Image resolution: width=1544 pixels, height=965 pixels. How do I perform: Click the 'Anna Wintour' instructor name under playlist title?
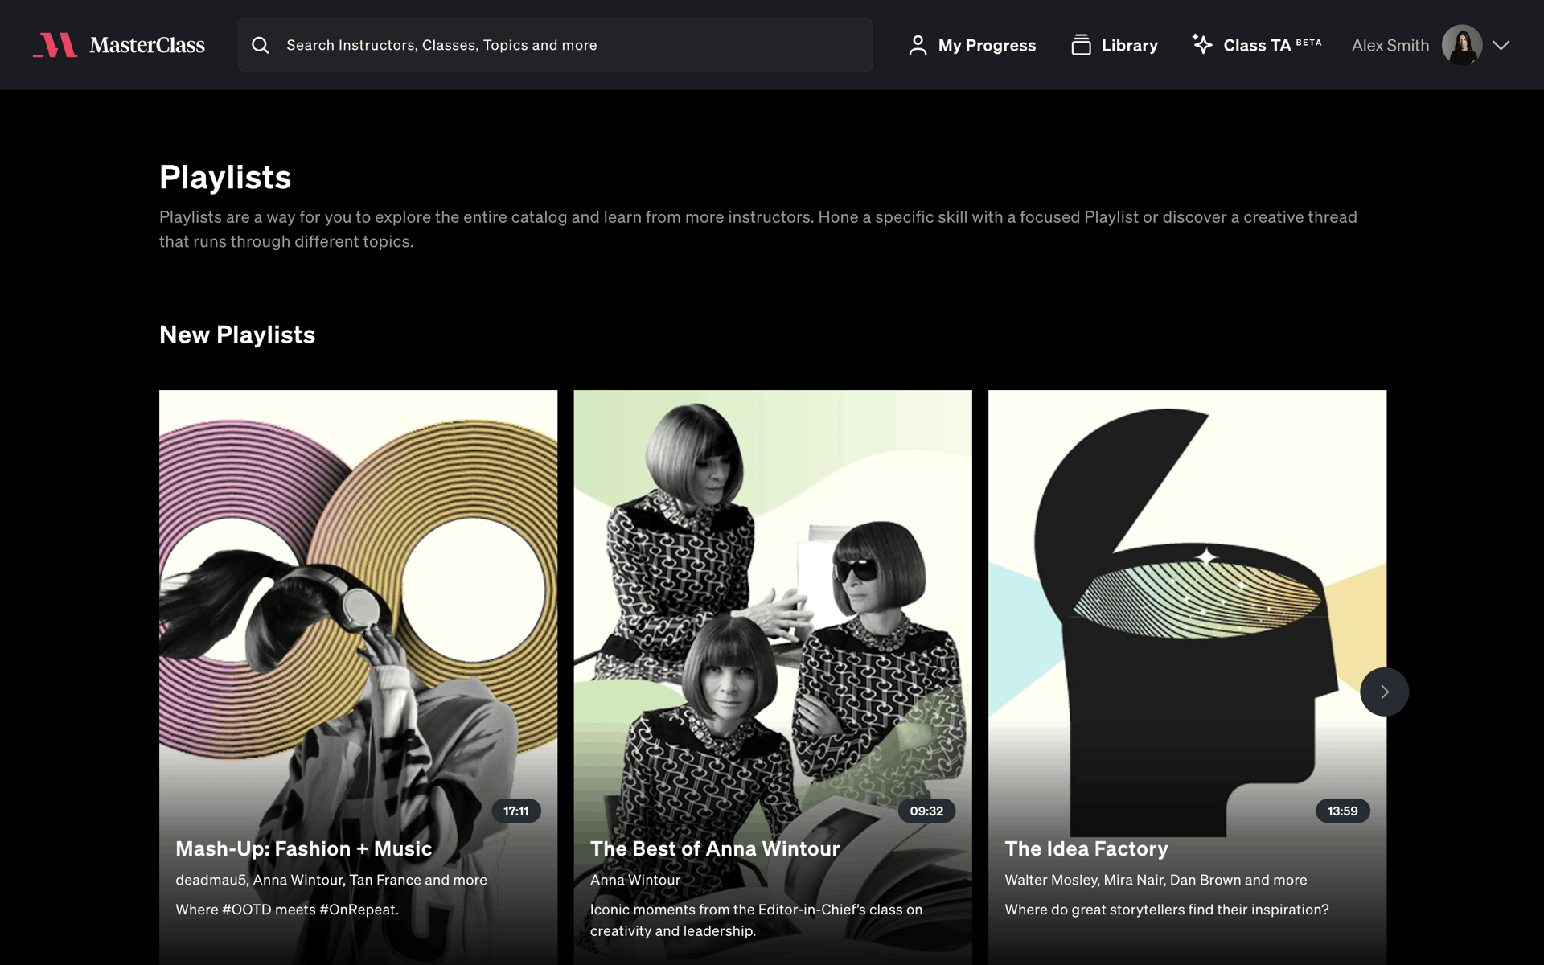tap(635, 880)
